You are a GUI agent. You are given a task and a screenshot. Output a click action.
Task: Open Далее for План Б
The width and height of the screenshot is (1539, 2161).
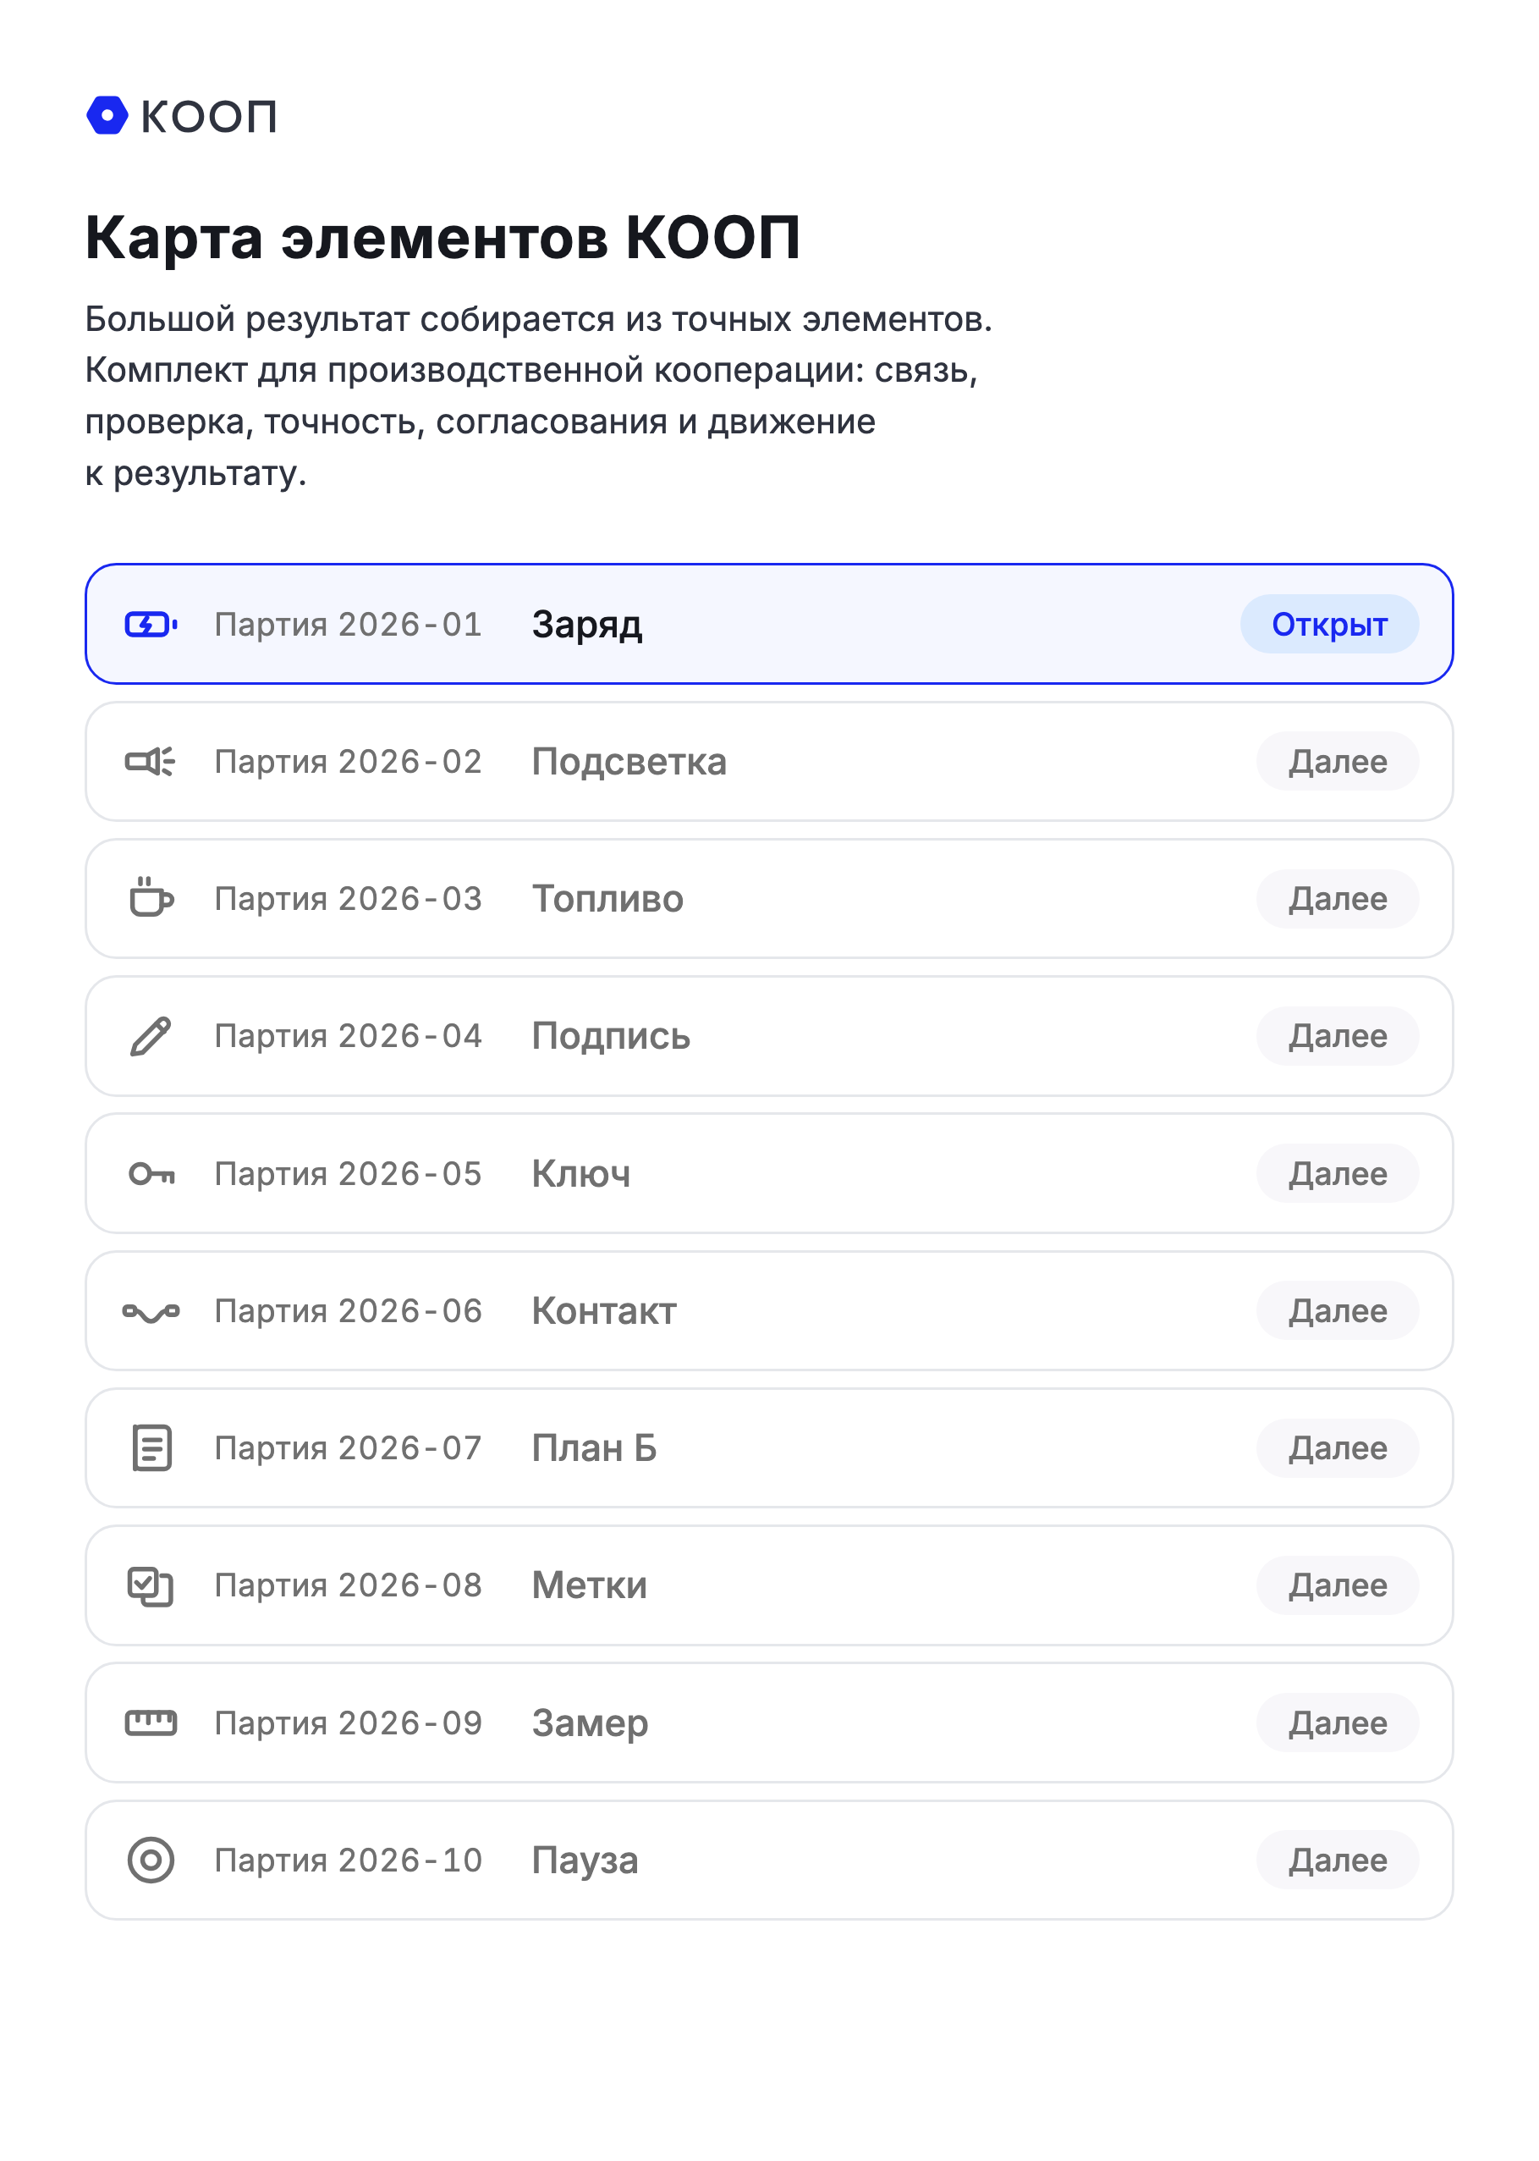click(x=1337, y=1447)
